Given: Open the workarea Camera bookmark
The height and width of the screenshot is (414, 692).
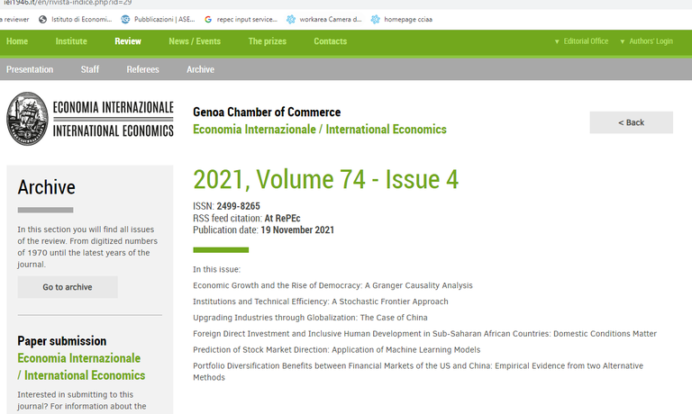Looking at the screenshot, I should tap(324, 20).
